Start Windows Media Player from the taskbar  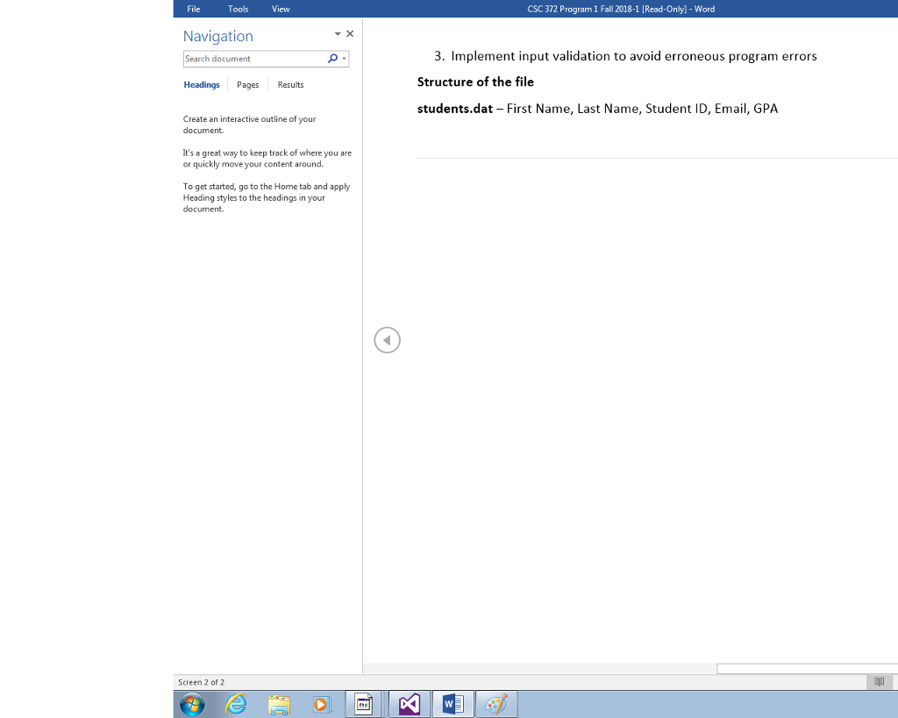point(321,704)
